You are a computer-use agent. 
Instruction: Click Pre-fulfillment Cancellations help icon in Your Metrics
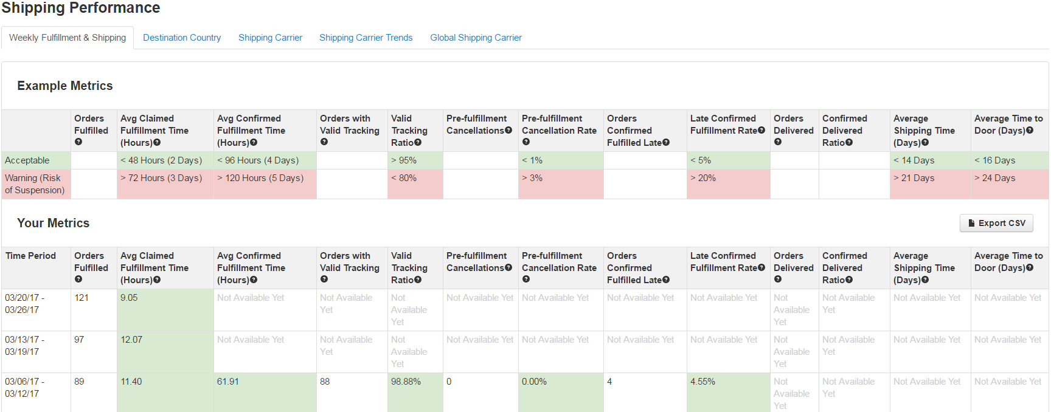pyautogui.click(x=508, y=267)
